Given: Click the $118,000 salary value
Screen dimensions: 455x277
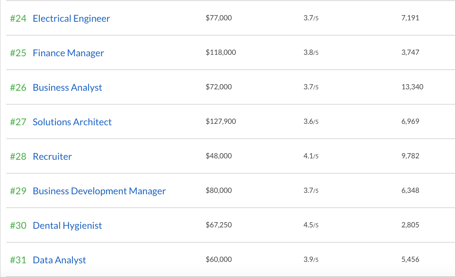Looking at the screenshot, I should click(x=221, y=52).
